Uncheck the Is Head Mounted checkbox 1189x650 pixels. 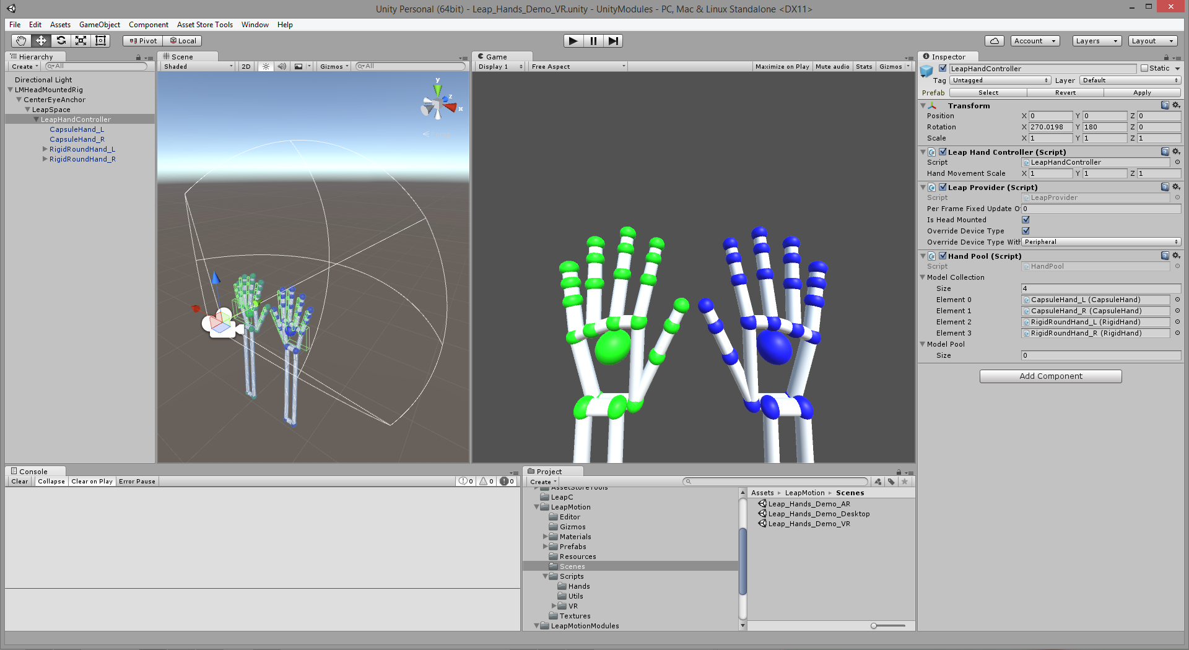coord(1026,219)
